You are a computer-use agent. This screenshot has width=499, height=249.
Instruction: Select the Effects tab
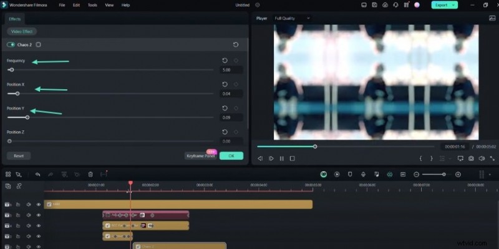[14, 19]
